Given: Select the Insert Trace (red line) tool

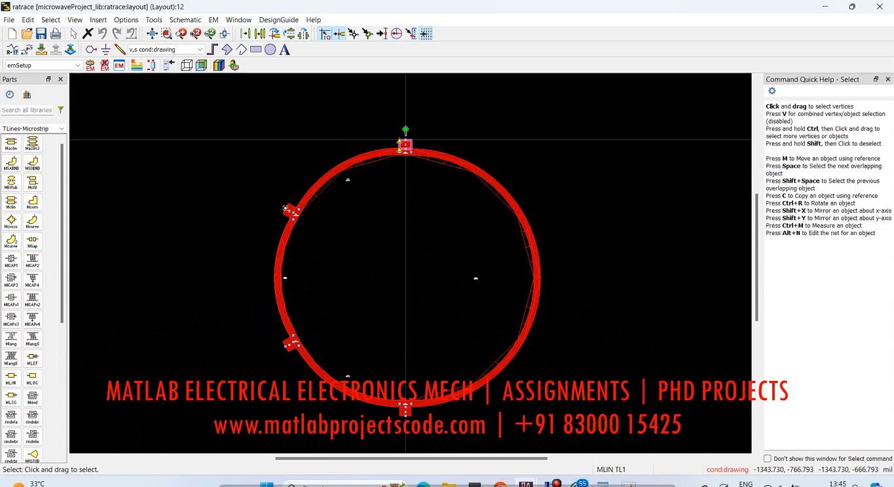Looking at the screenshot, I should click(x=120, y=50).
